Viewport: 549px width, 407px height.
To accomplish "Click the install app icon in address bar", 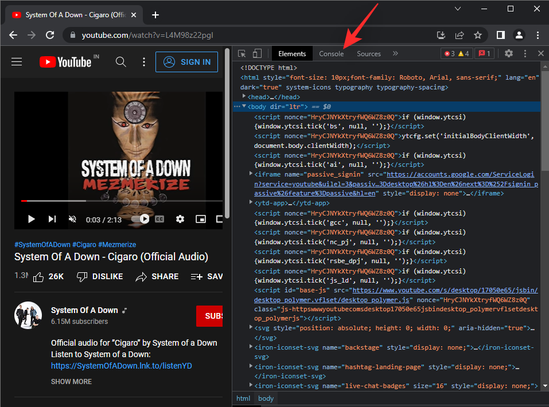I will 441,35.
